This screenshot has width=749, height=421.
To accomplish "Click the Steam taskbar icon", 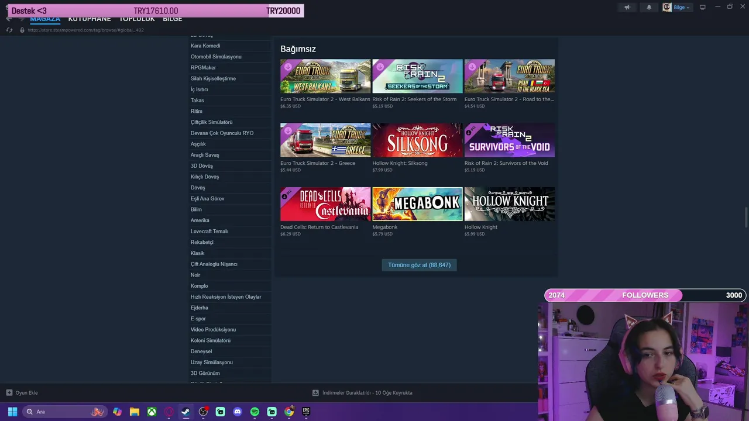I will coord(185,412).
